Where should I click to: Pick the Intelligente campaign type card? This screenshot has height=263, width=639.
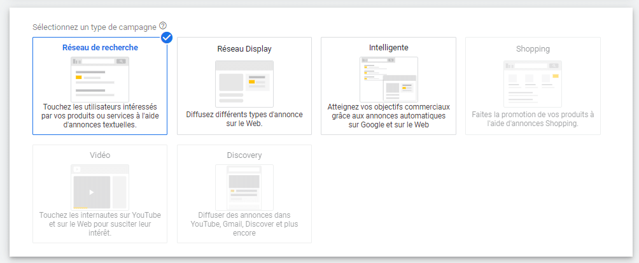click(x=388, y=86)
